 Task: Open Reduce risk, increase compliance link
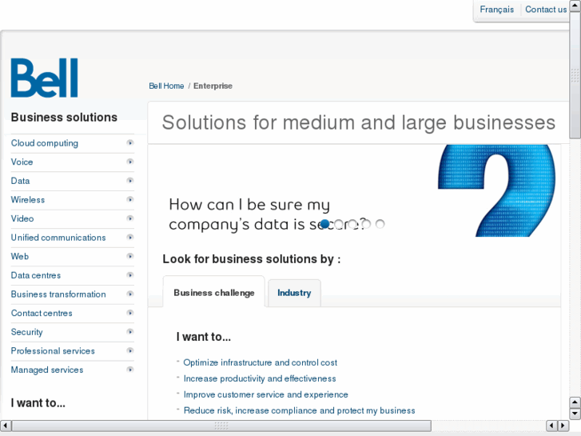tap(300, 410)
